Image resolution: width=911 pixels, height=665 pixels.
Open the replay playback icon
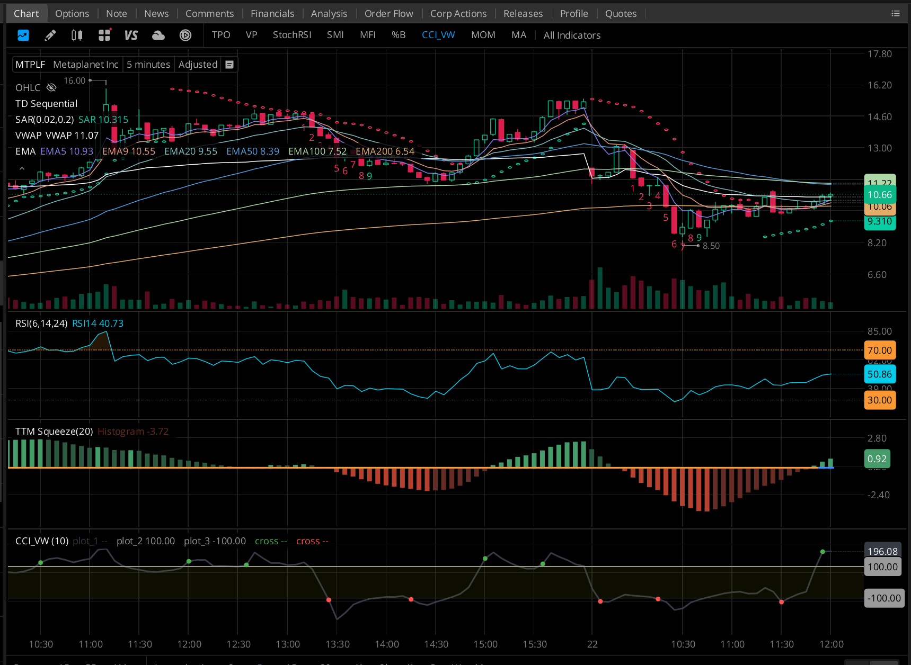pos(185,35)
